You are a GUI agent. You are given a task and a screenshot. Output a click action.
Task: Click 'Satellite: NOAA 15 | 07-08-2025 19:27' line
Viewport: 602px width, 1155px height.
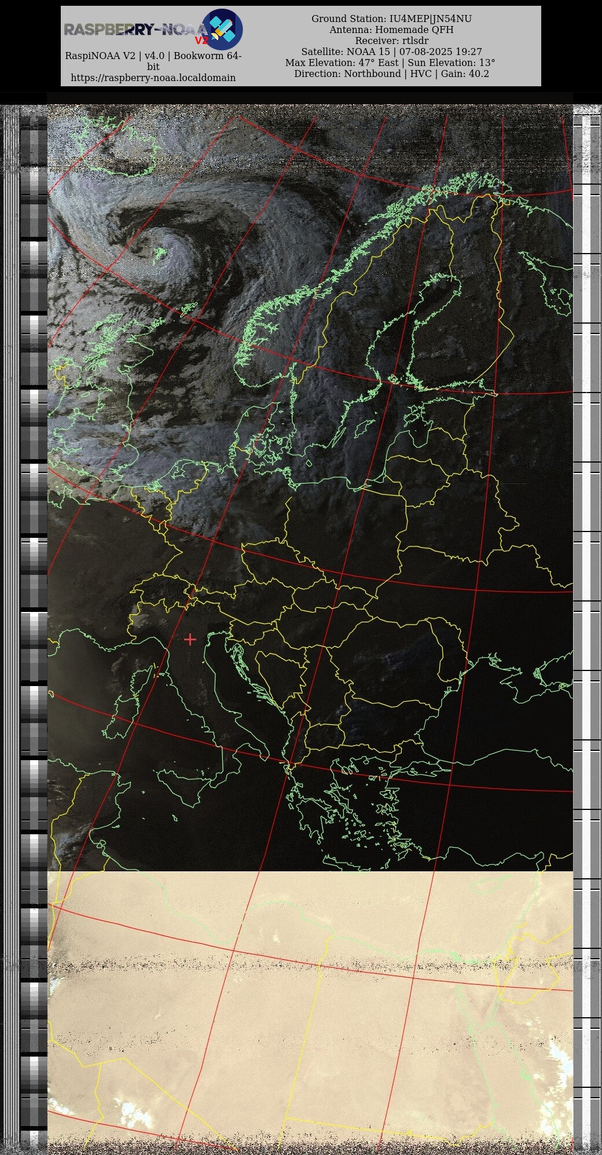[x=392, y=52]
